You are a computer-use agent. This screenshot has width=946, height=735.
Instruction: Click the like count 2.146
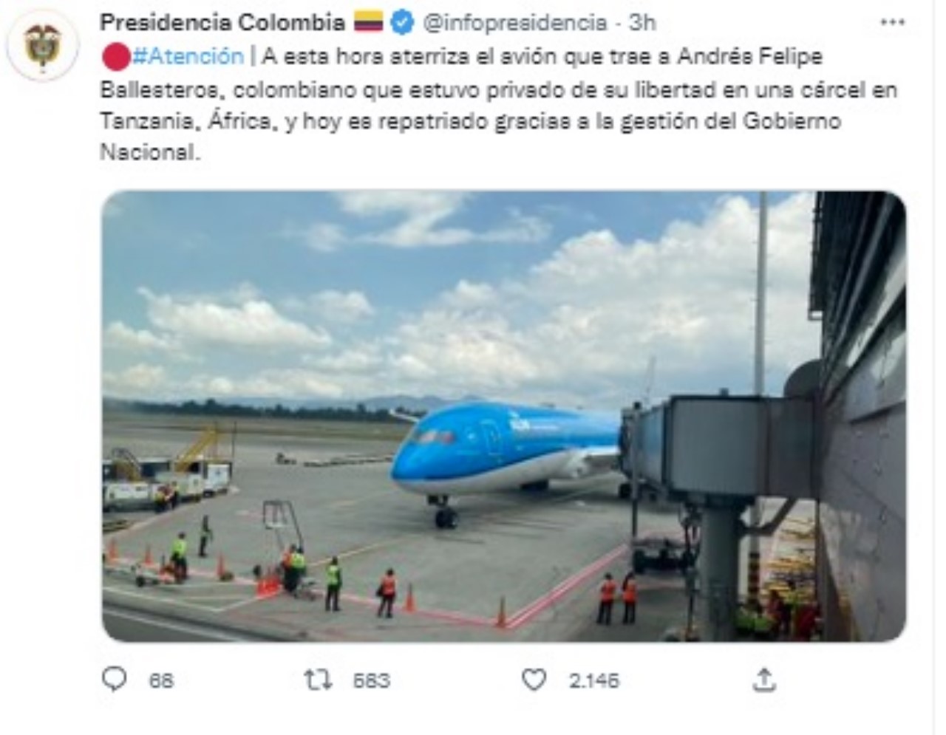coord(593,680)
